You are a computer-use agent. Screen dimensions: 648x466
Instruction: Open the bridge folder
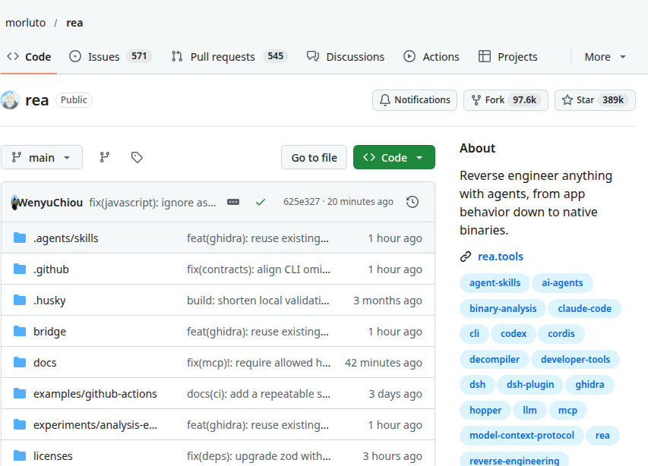49,332
